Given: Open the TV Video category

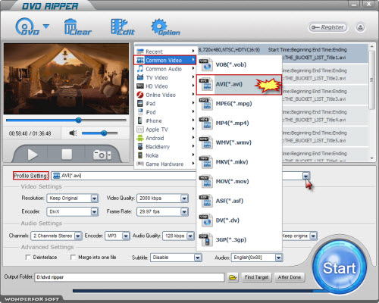Looking at the screenshot, I should click(165, 77).
